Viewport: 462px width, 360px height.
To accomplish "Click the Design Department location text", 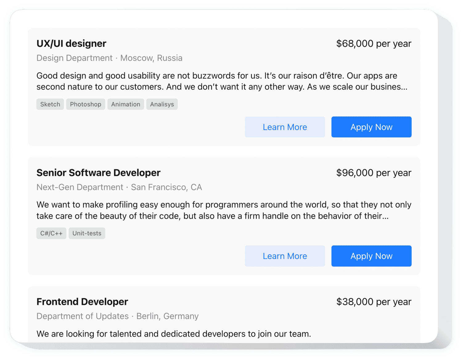I will (x=74, y=58).
